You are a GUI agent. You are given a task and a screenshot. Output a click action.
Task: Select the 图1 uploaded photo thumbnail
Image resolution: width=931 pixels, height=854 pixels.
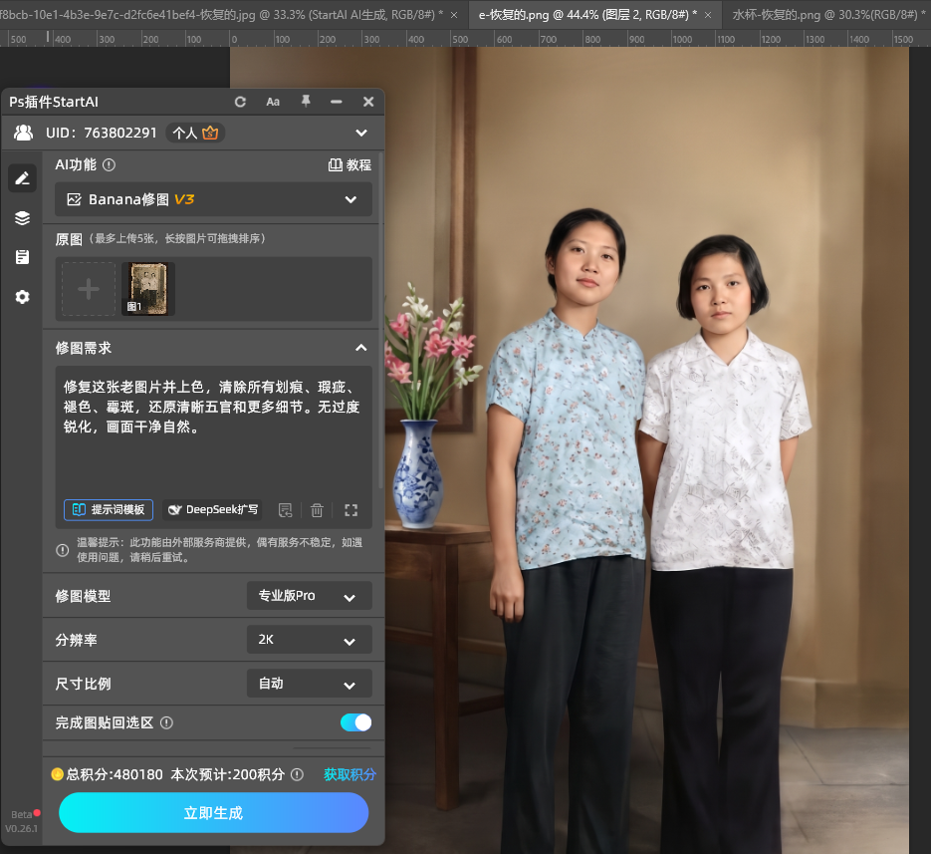click(x=148, y=289)
